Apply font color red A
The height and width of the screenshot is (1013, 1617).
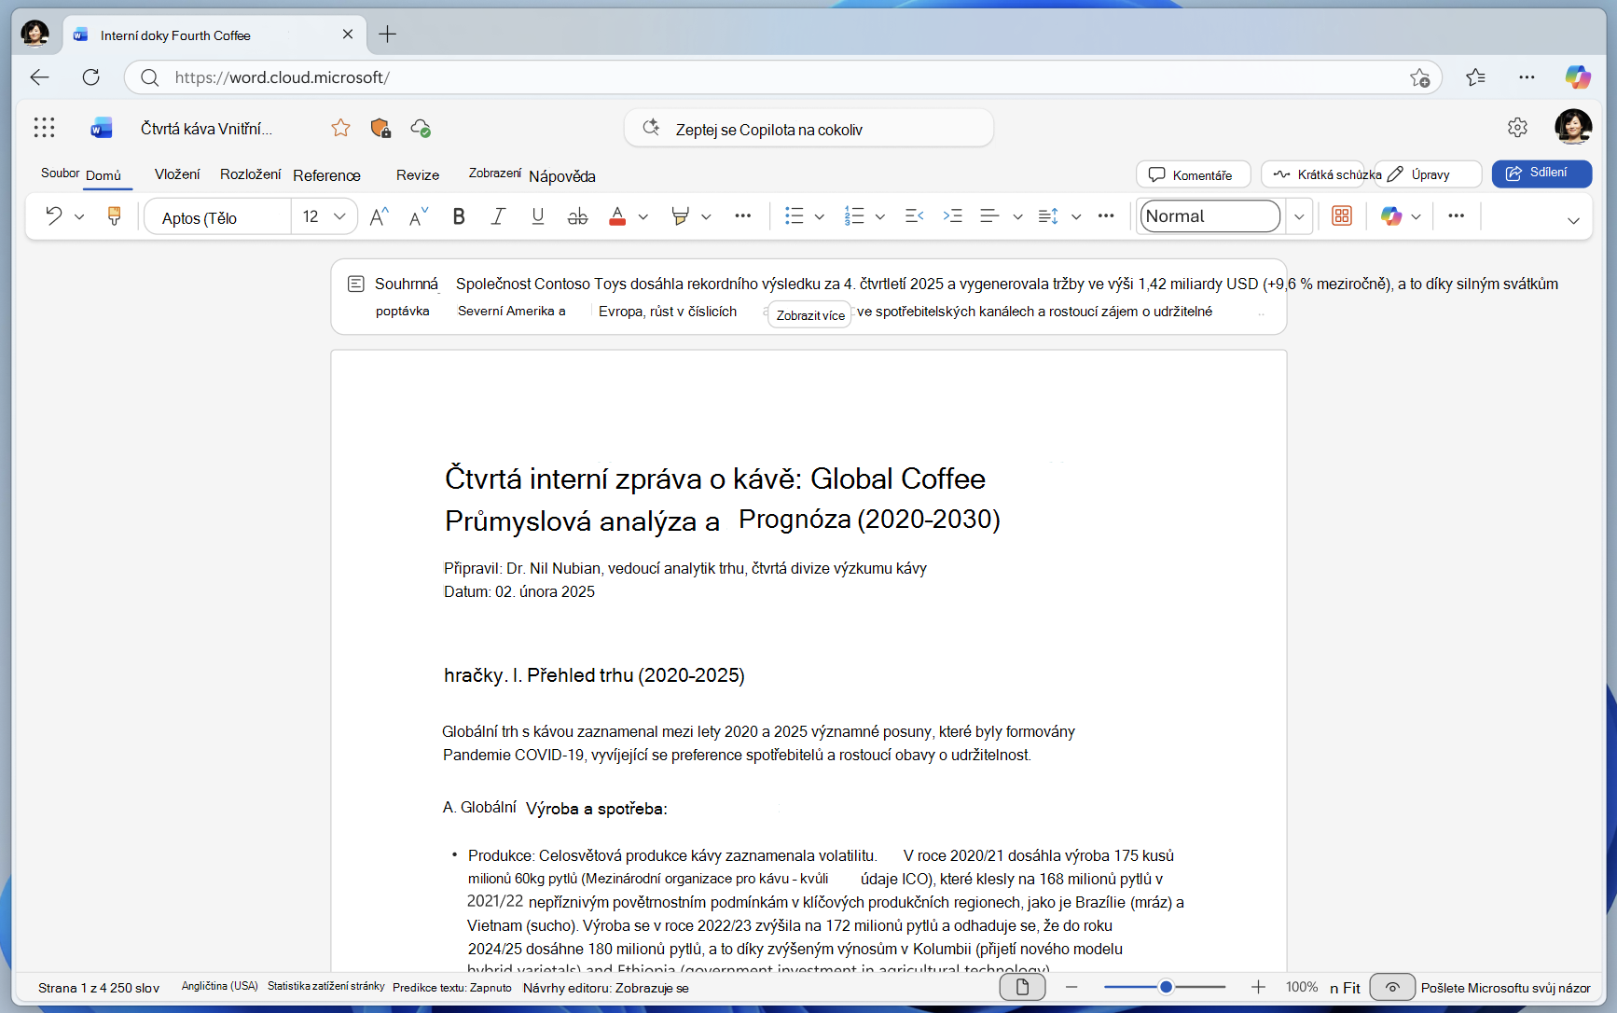[617, 216]
